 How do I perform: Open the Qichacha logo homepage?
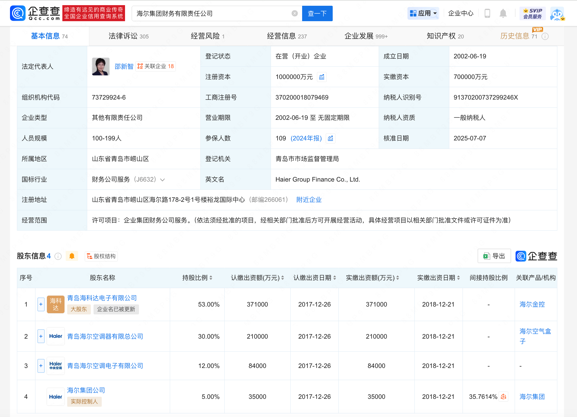35,13
